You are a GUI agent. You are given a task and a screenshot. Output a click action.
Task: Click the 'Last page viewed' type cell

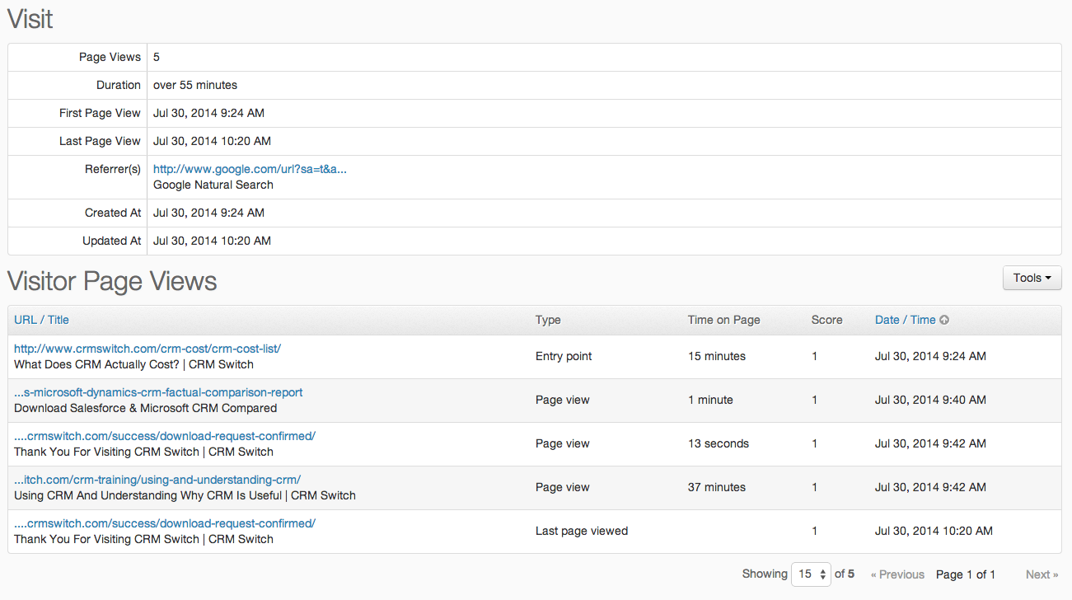point(582,531)
